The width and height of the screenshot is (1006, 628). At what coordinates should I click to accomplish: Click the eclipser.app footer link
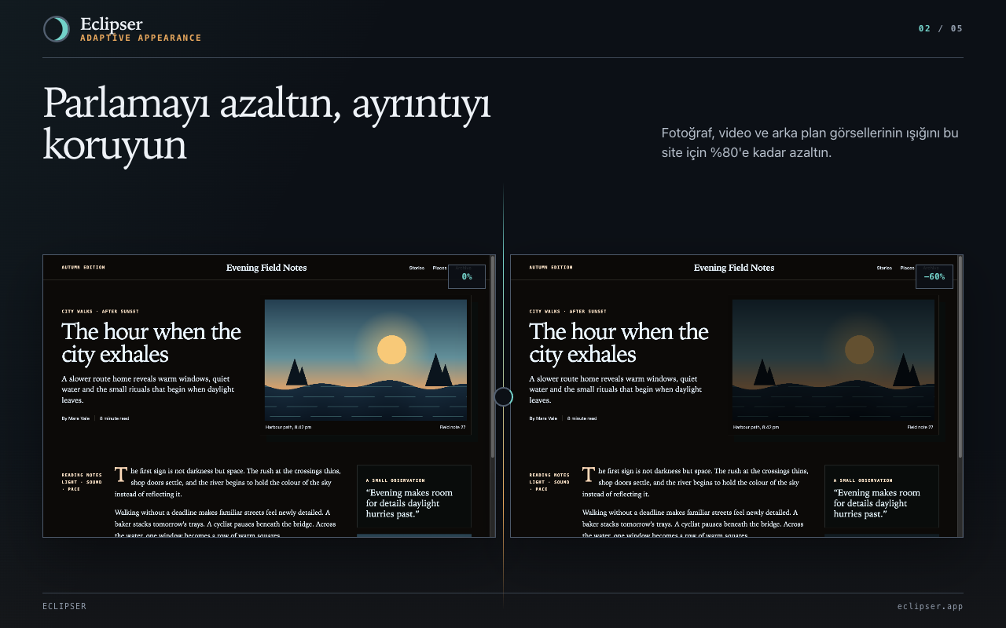[x=930, y=606]
